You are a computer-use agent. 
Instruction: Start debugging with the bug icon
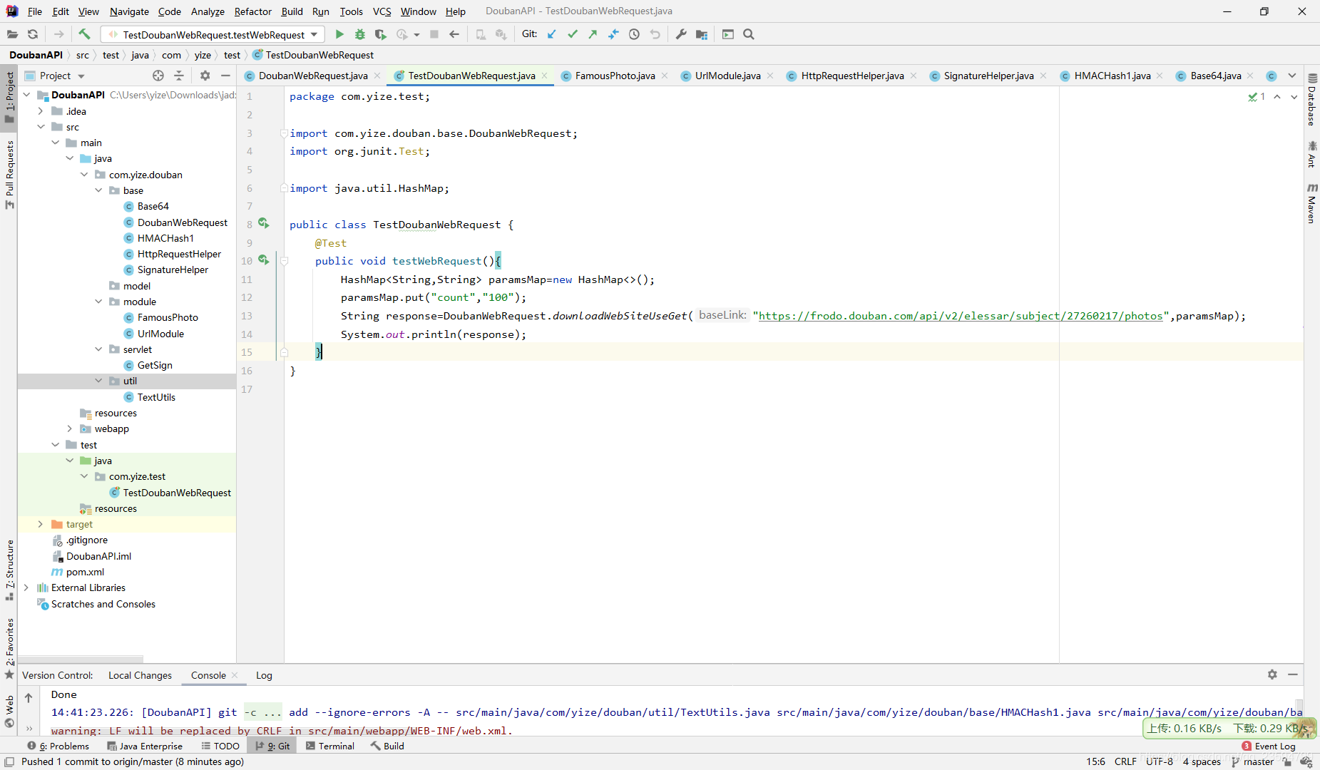point(360,34)
